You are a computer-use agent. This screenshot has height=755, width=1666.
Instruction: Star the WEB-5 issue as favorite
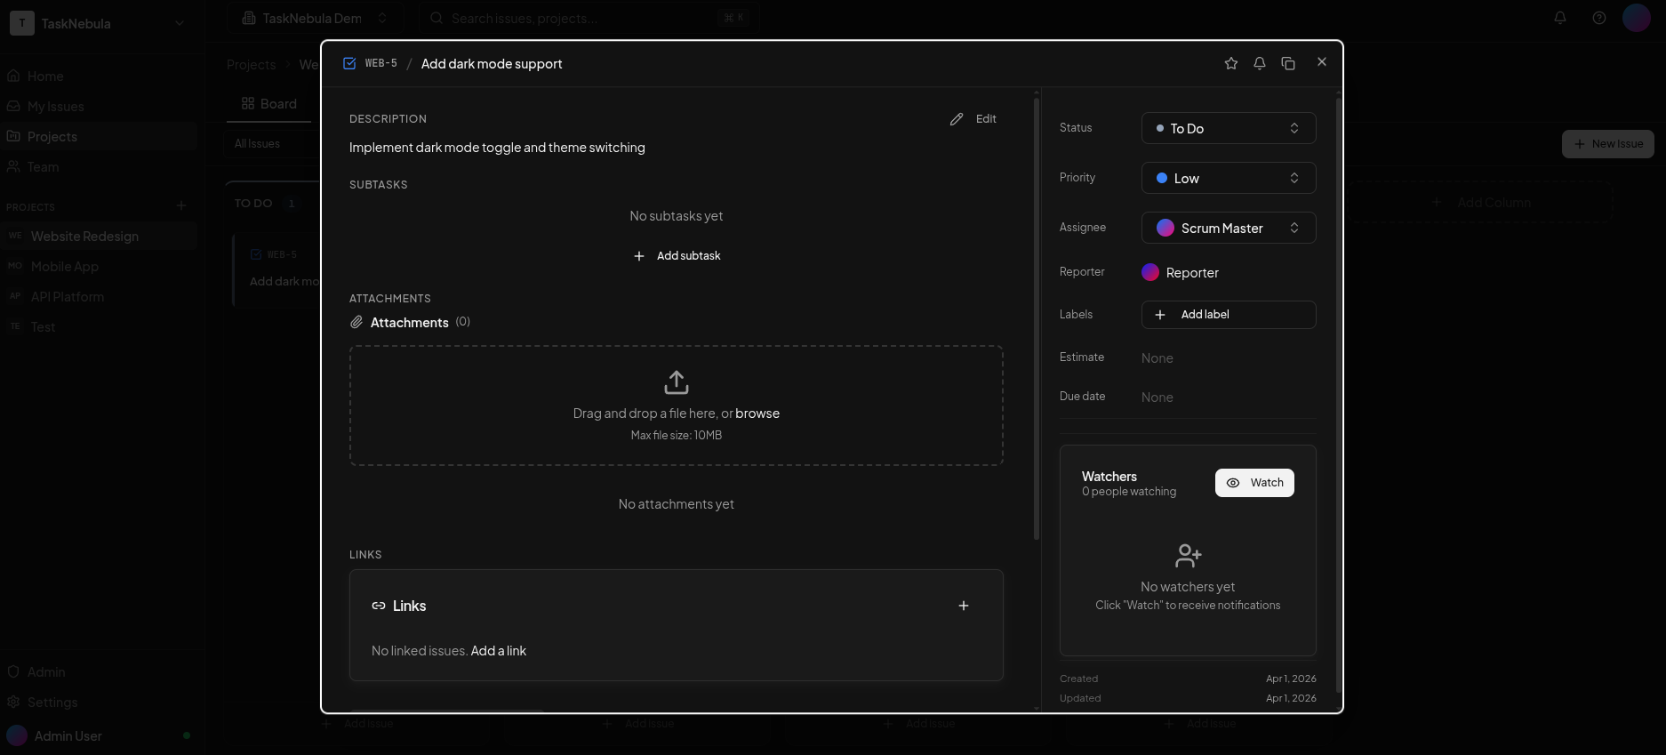[x=1231, y=63]
